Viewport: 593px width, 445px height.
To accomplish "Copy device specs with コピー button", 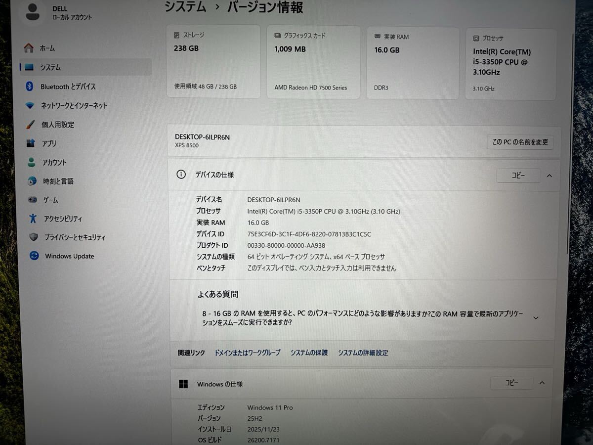I will (518, 176).
